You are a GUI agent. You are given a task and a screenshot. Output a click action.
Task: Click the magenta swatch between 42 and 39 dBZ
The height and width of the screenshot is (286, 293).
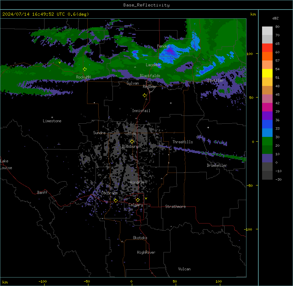point(267,107)
